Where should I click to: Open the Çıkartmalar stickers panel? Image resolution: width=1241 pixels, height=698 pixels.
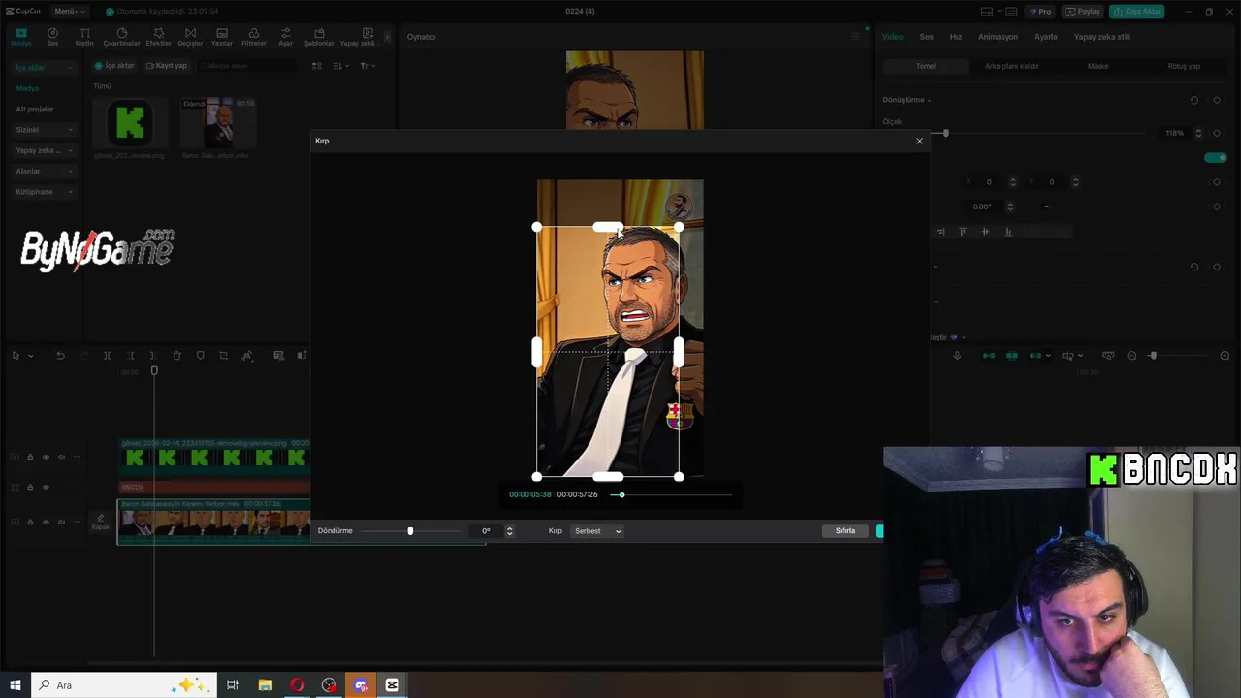coord(121,37)
